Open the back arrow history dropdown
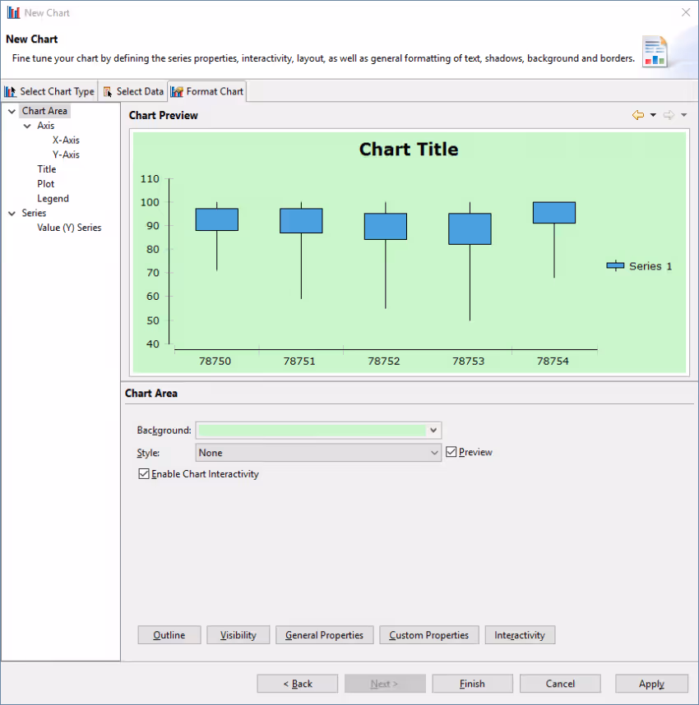This screenshot has width=699, height=705. coord(653,116)
